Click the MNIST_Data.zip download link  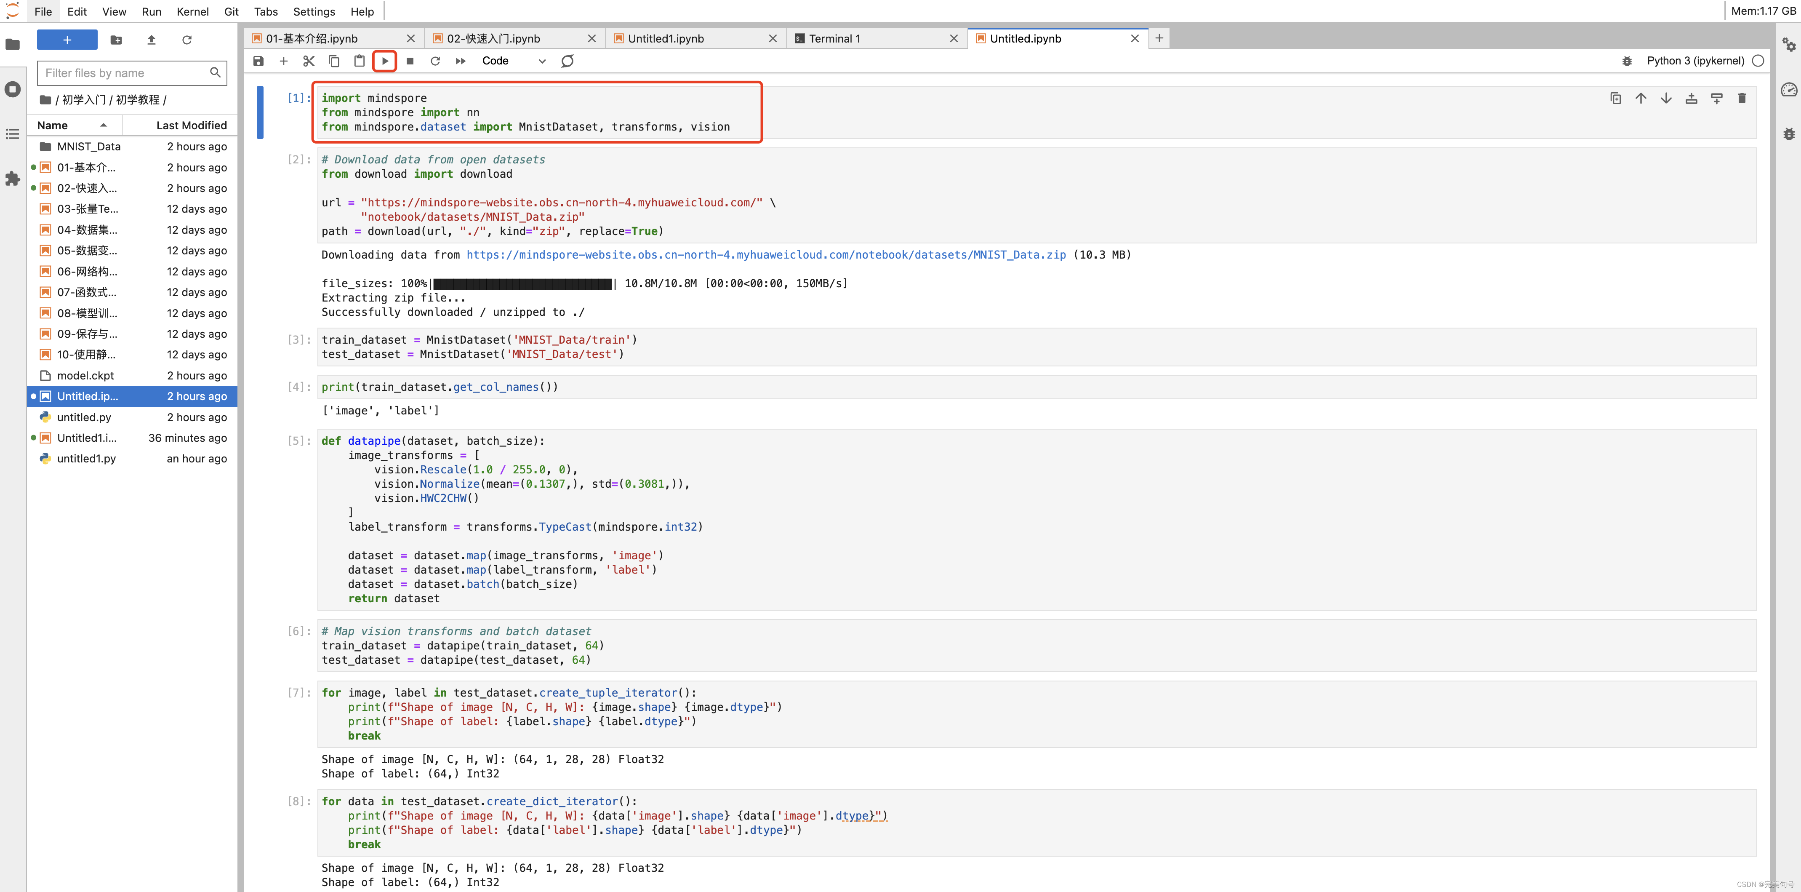tap(766, 255)
